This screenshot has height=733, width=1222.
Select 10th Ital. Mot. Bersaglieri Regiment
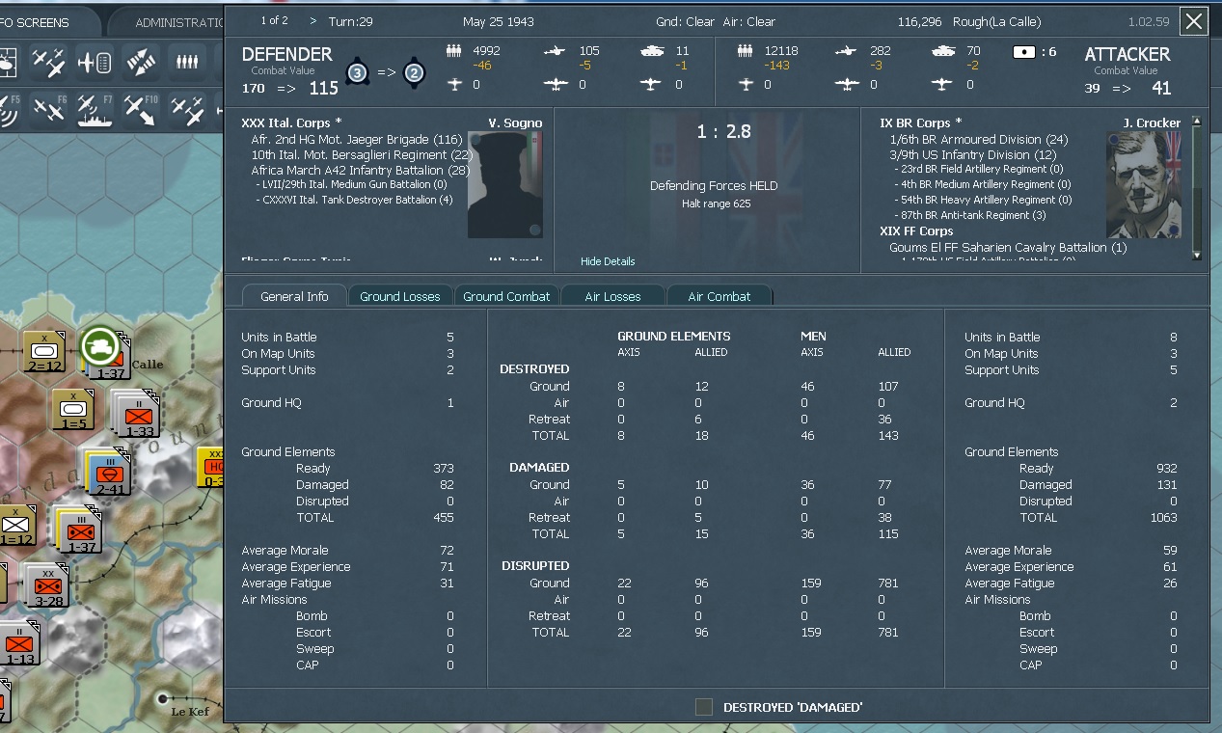click(x=363, y=155)
